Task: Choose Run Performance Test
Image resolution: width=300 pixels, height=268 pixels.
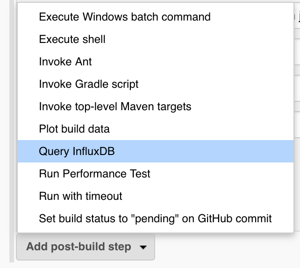Action: click(95, 174)
